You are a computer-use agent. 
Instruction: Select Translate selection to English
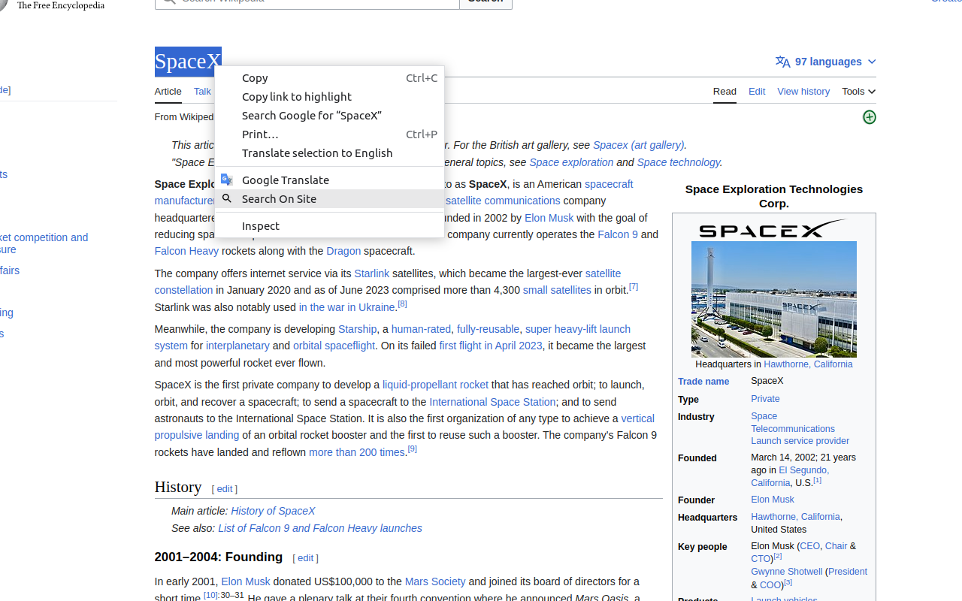tap(316, 153)
